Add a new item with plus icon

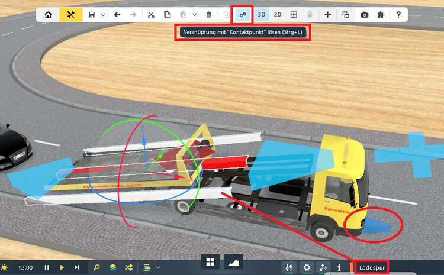327,15
